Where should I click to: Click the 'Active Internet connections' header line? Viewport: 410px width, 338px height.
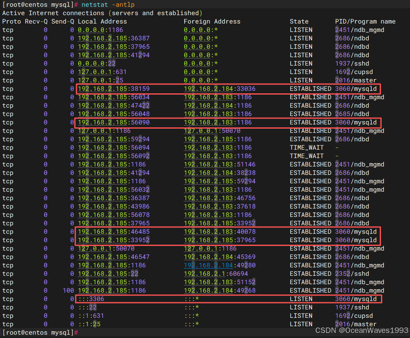(x=102, y=13)
